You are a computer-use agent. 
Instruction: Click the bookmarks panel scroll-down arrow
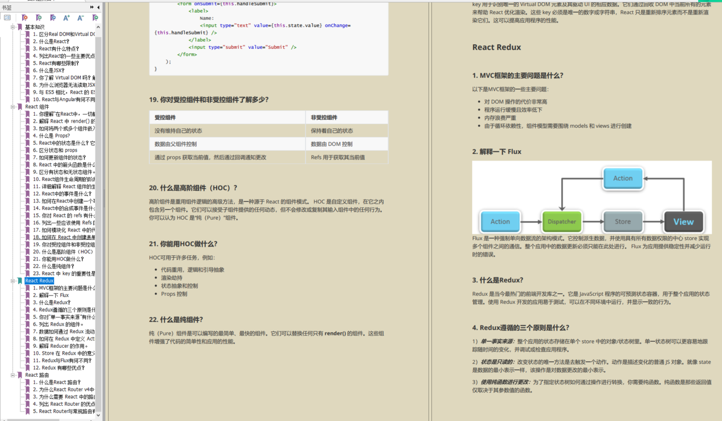[x=98, y=415]
